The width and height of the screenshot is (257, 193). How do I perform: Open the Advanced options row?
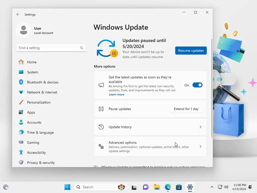pos(150,147)
